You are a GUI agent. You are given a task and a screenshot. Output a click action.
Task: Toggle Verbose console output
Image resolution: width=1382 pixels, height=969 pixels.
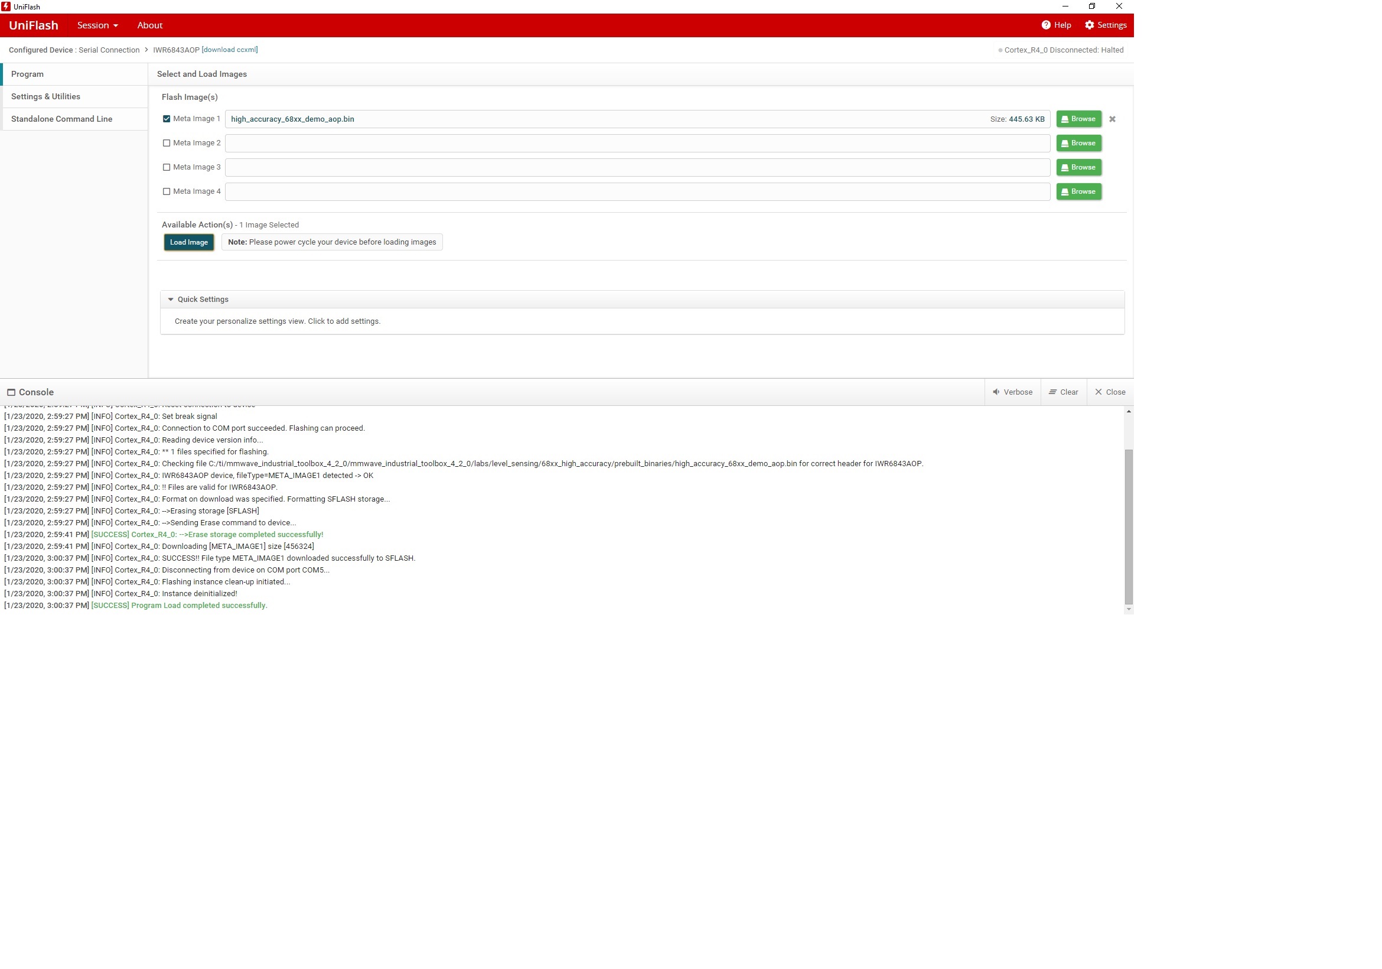(1012, 392)
